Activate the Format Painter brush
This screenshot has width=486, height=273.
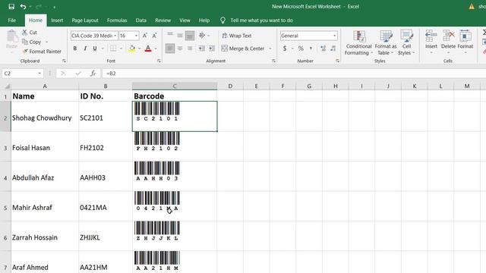click(x=25, y=52)
